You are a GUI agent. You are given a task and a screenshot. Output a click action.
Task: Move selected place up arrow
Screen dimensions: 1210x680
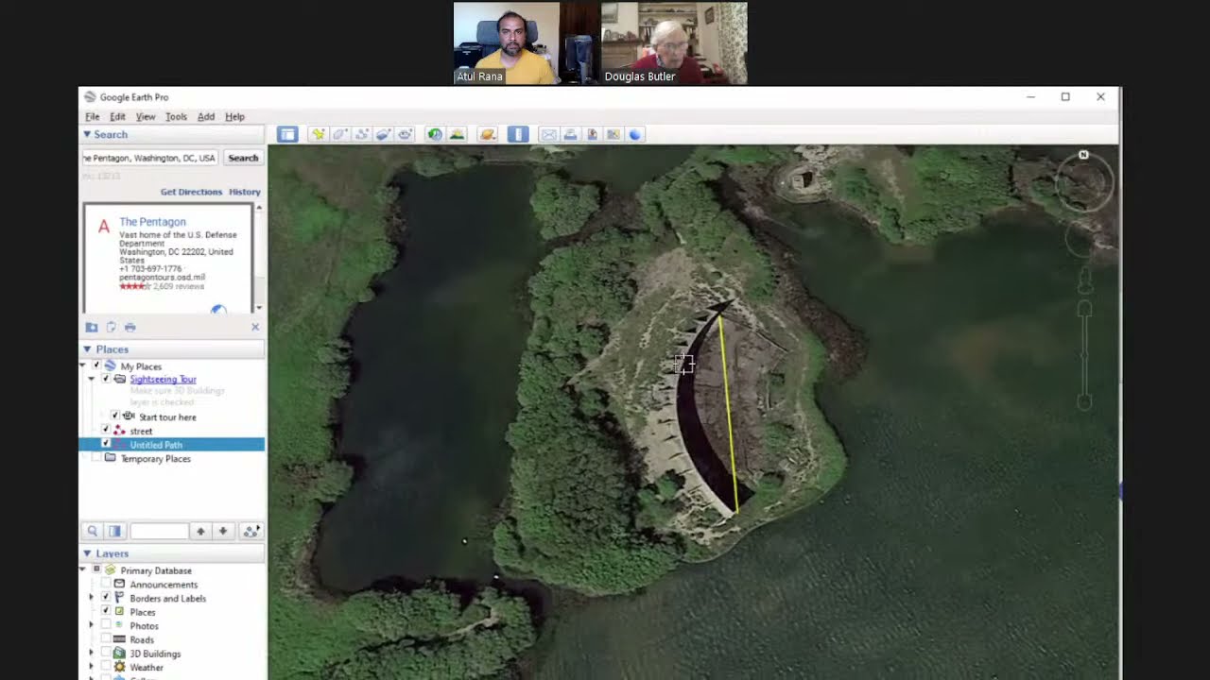click(200, 531)
